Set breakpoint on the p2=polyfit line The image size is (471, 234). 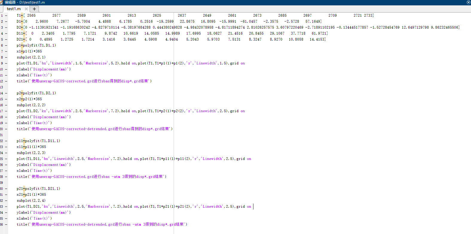point(6,93)
